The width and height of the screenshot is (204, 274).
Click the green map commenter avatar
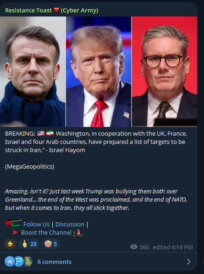(28, 262)
